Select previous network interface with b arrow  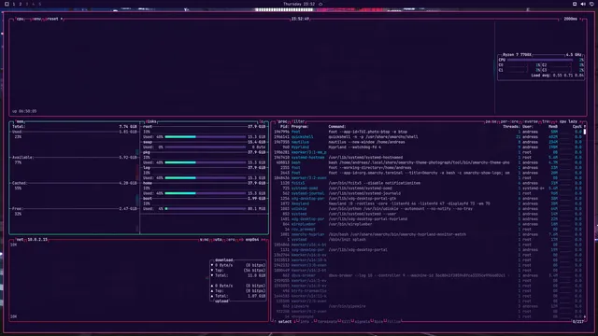pyautogui.click(x=241, y=240)
